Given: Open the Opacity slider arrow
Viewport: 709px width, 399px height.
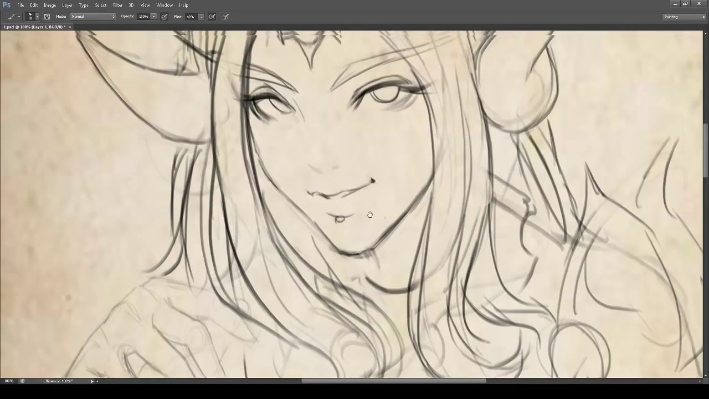Looking at the screenshot, I should (153, 17).
